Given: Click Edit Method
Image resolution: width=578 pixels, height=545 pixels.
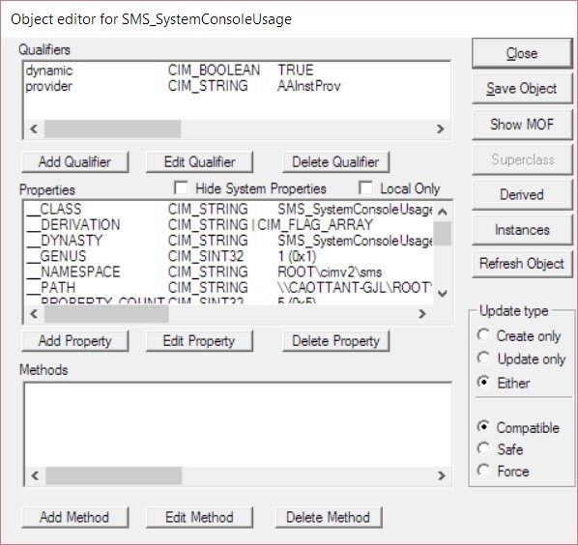Looking at the screenshot, I should coord(199,517).
